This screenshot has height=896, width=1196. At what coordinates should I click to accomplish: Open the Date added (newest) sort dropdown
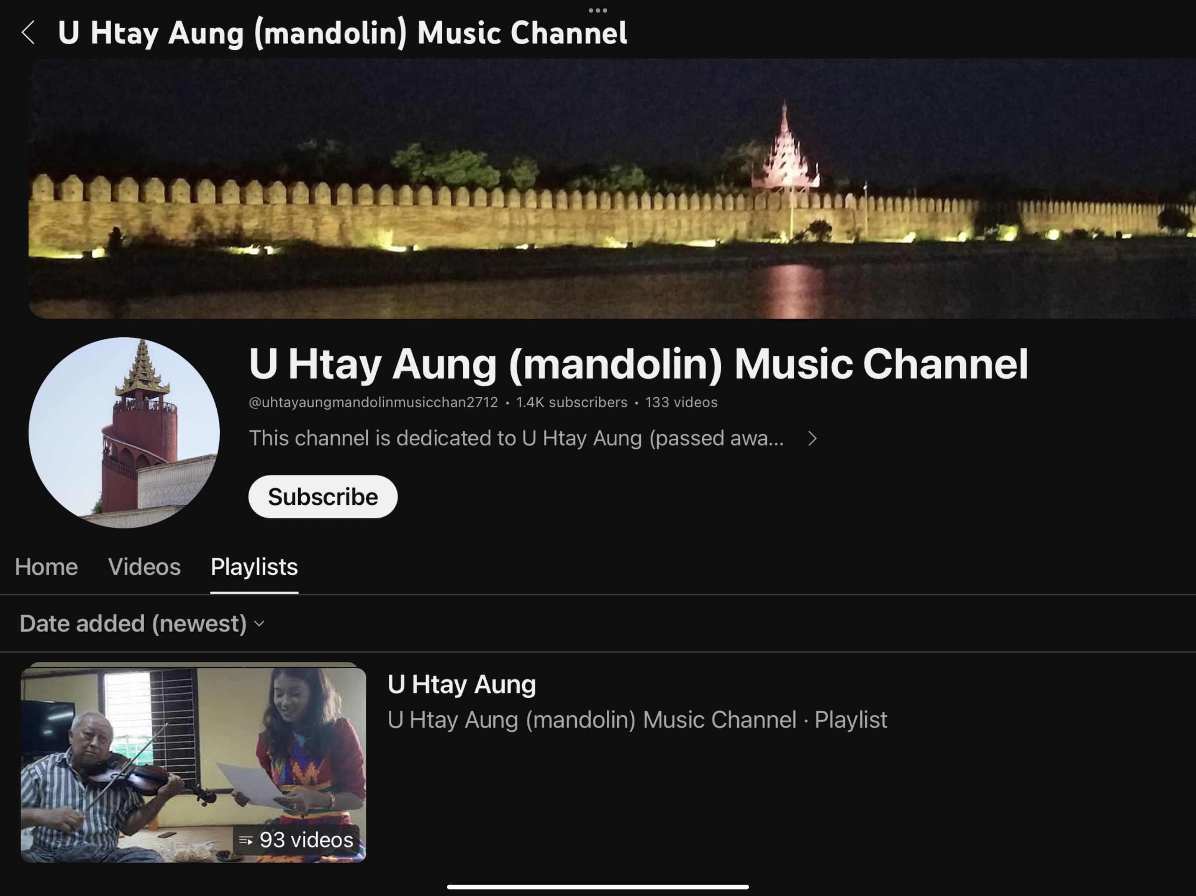click(134, 623)
